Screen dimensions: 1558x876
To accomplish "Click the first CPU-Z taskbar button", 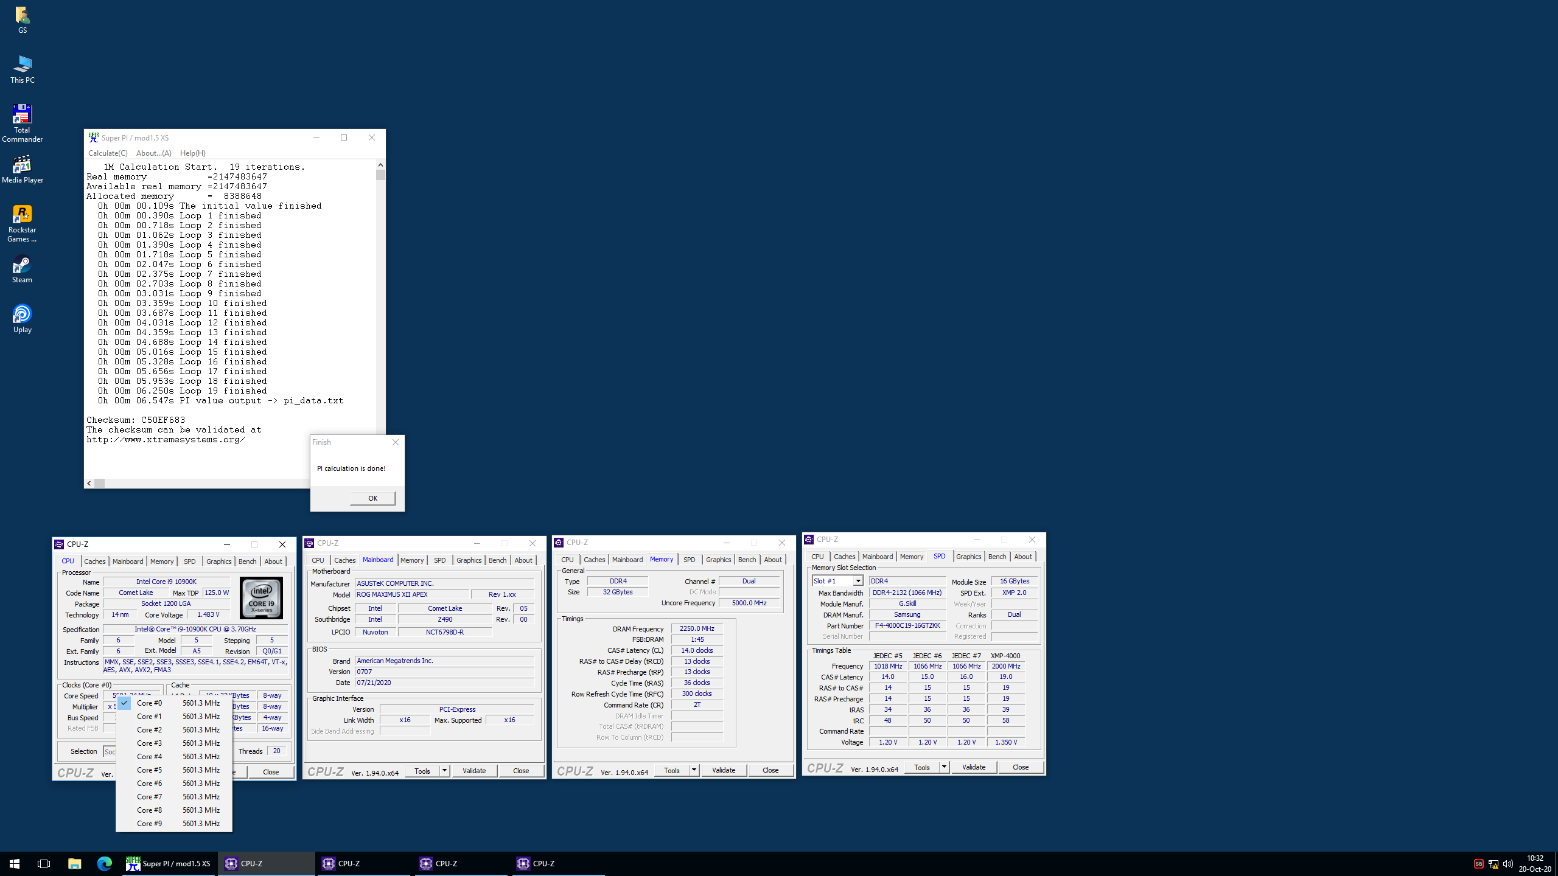I will coord(267,863).
